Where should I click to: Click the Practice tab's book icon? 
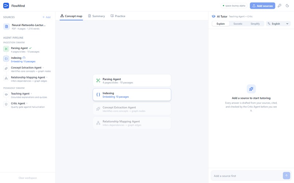[x=112, y=16]
